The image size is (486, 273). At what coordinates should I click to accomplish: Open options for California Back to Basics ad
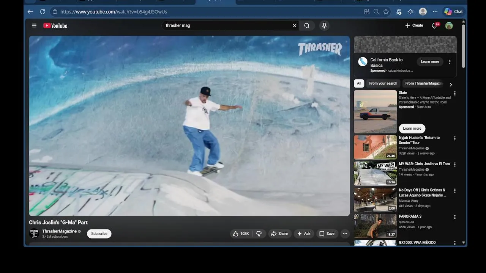[x=450, y=61]
